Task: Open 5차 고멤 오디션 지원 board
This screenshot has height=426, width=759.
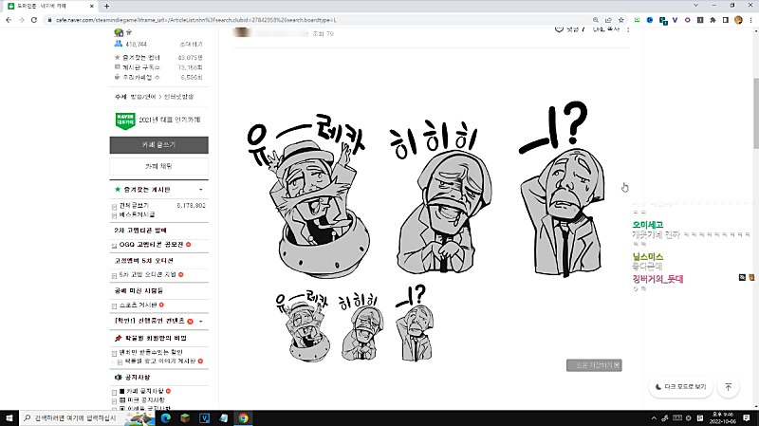Action: pos(148,274)
